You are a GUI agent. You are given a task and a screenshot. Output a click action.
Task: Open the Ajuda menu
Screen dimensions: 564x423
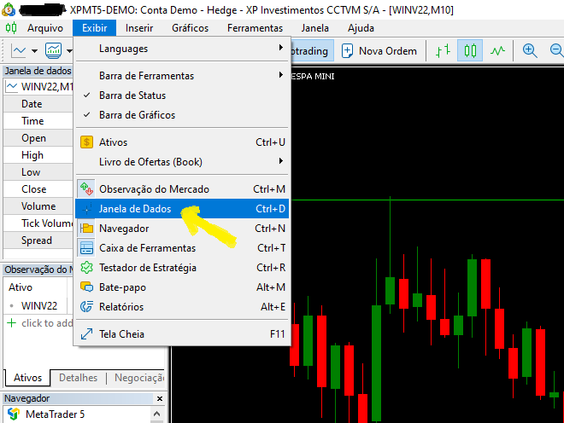[361, 28]
